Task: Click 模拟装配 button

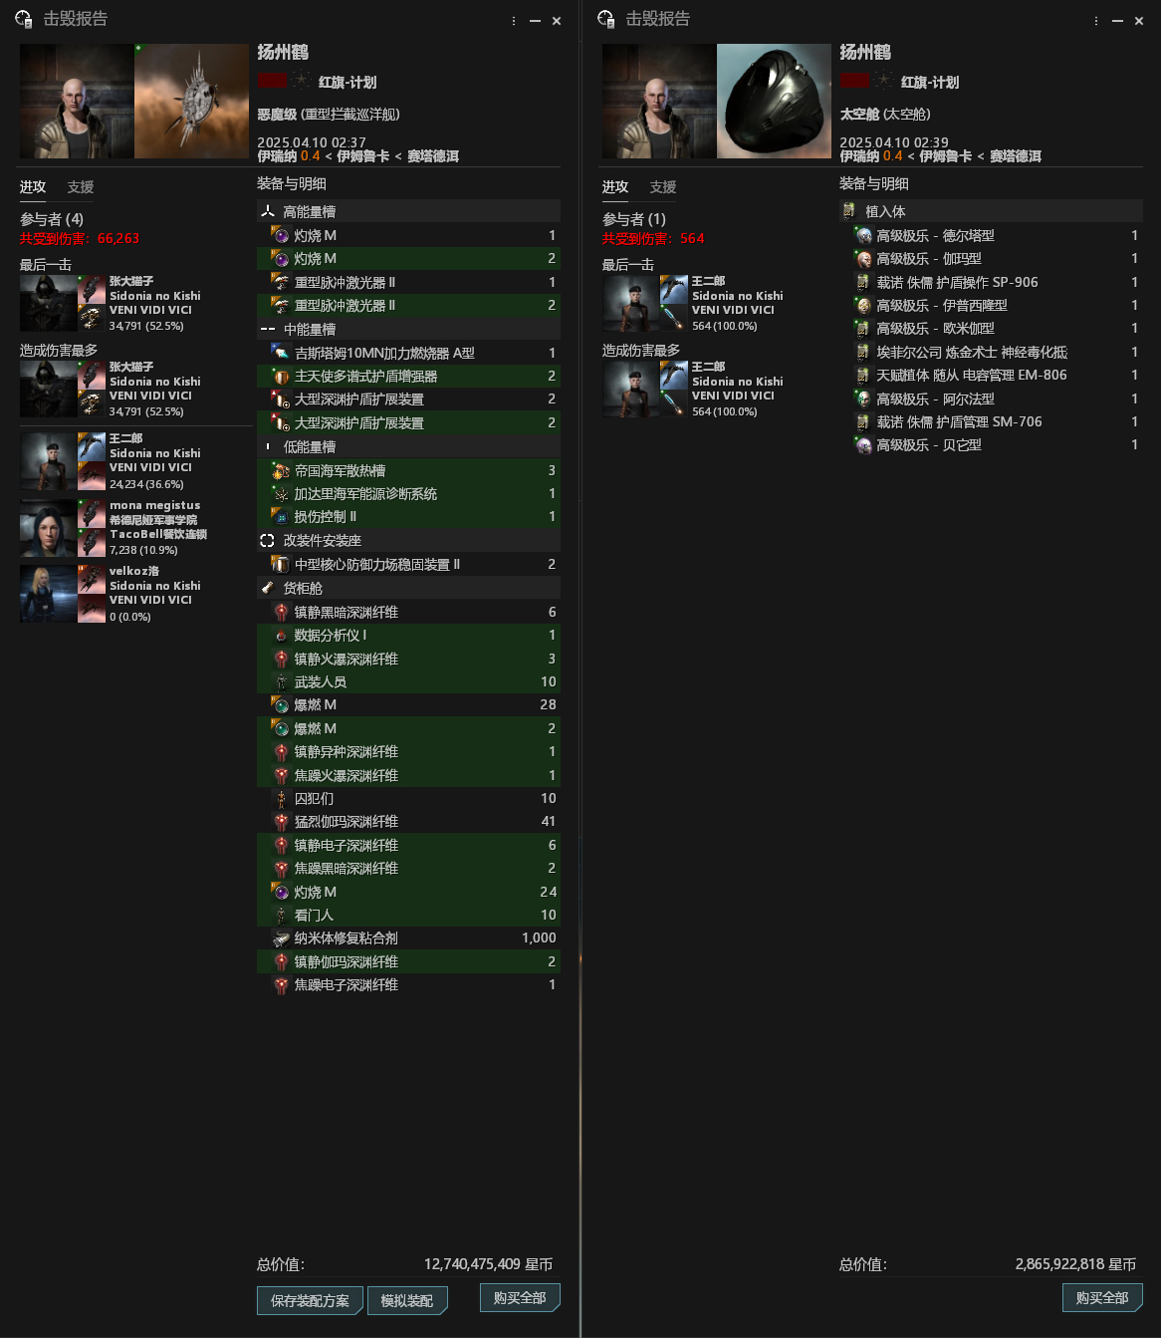Action: tap(407, 1300)
